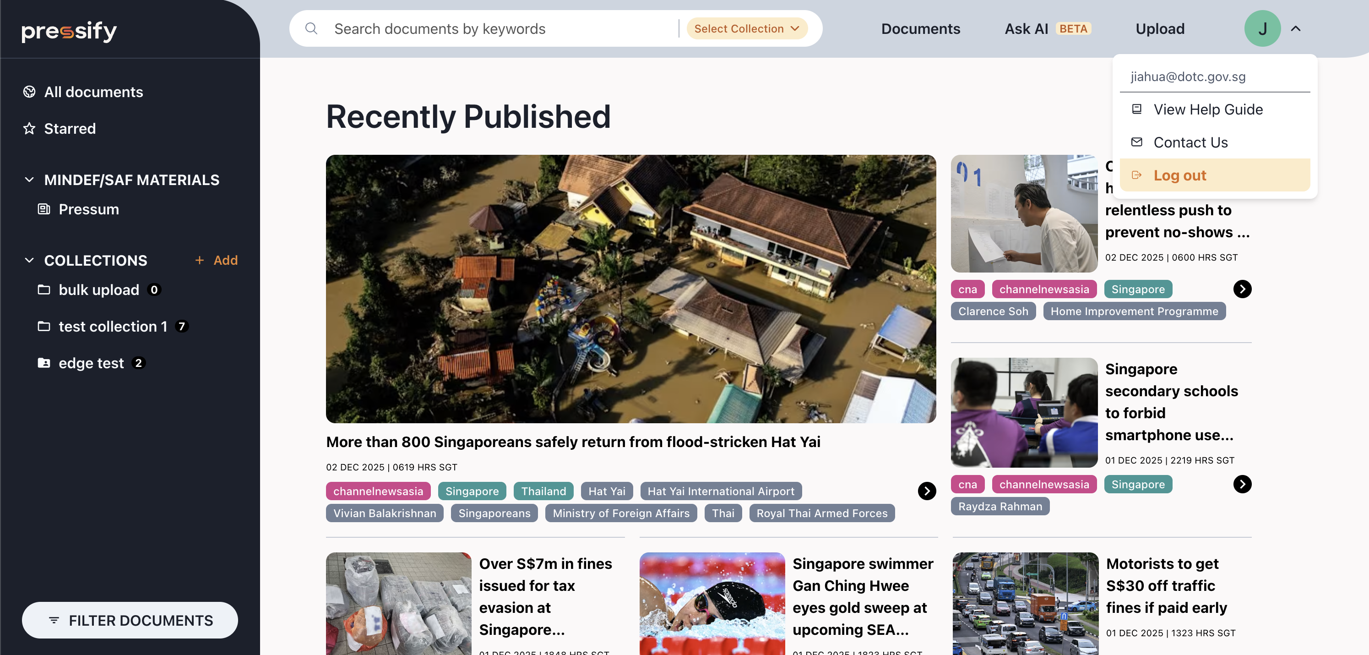The height and width of the screenshot is (655, 1369).
Task: Click the star icon beside Starred
Action: click(x=29, y=129)
